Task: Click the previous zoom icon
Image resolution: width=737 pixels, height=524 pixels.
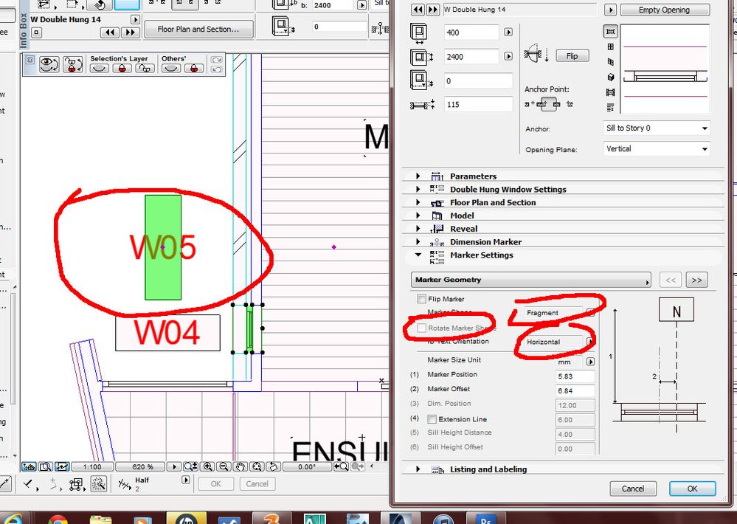Action: pos(342,466)
